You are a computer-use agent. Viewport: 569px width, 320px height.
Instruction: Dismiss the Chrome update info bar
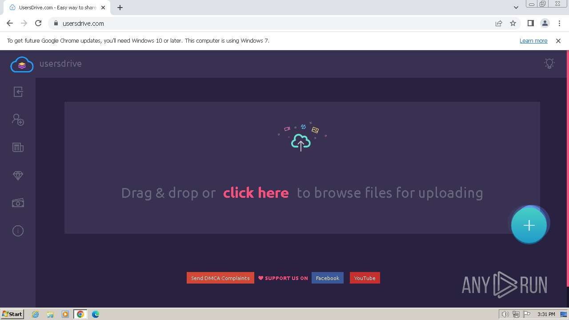[558, 40]
